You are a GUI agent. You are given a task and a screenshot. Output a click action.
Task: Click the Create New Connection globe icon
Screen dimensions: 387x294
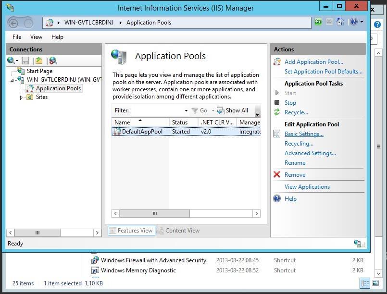pos(11,61)
